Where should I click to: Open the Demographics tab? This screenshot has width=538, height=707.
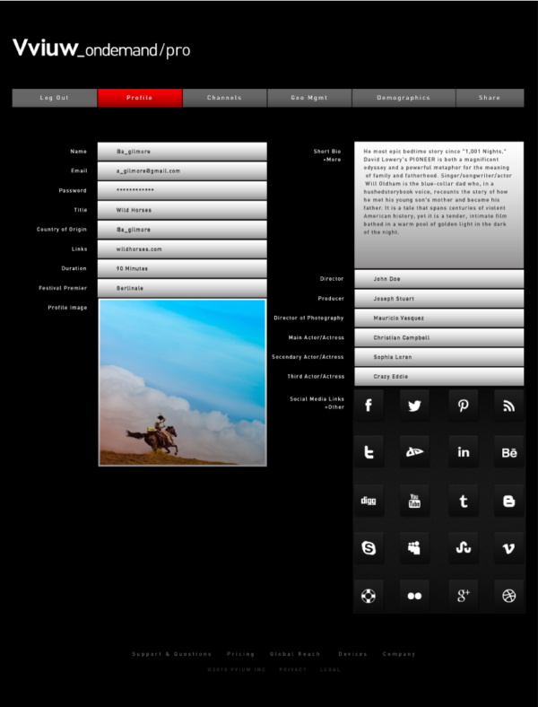click(403, 98)
